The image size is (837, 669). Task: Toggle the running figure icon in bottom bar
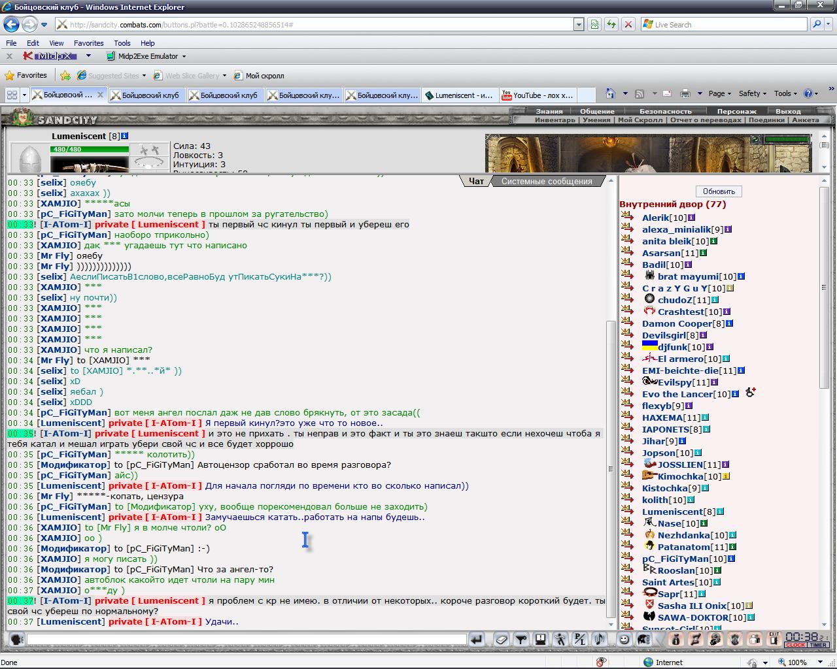(x=560, y=640)
